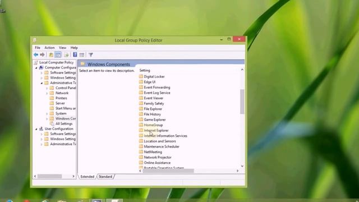Expand Software Settings under Computer Configuration

[x=42, y=73]
